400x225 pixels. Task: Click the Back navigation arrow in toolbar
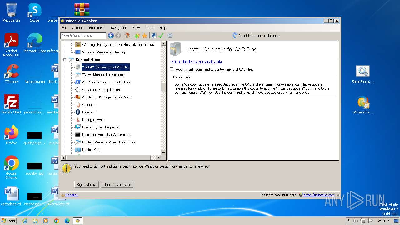(x=111, y=36)
